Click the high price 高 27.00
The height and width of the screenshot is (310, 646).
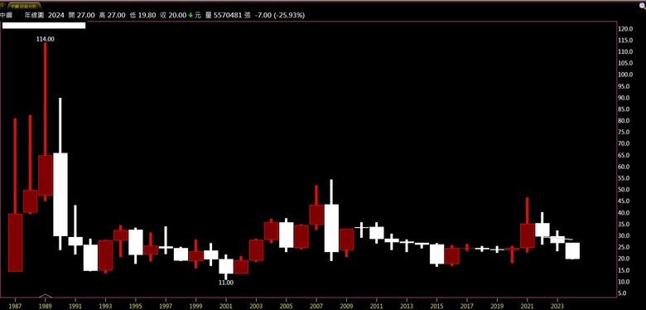[112, 15]
